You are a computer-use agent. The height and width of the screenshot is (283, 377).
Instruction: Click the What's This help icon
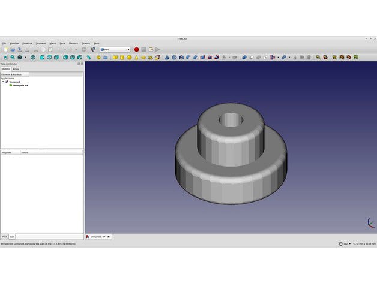(93, 49)
